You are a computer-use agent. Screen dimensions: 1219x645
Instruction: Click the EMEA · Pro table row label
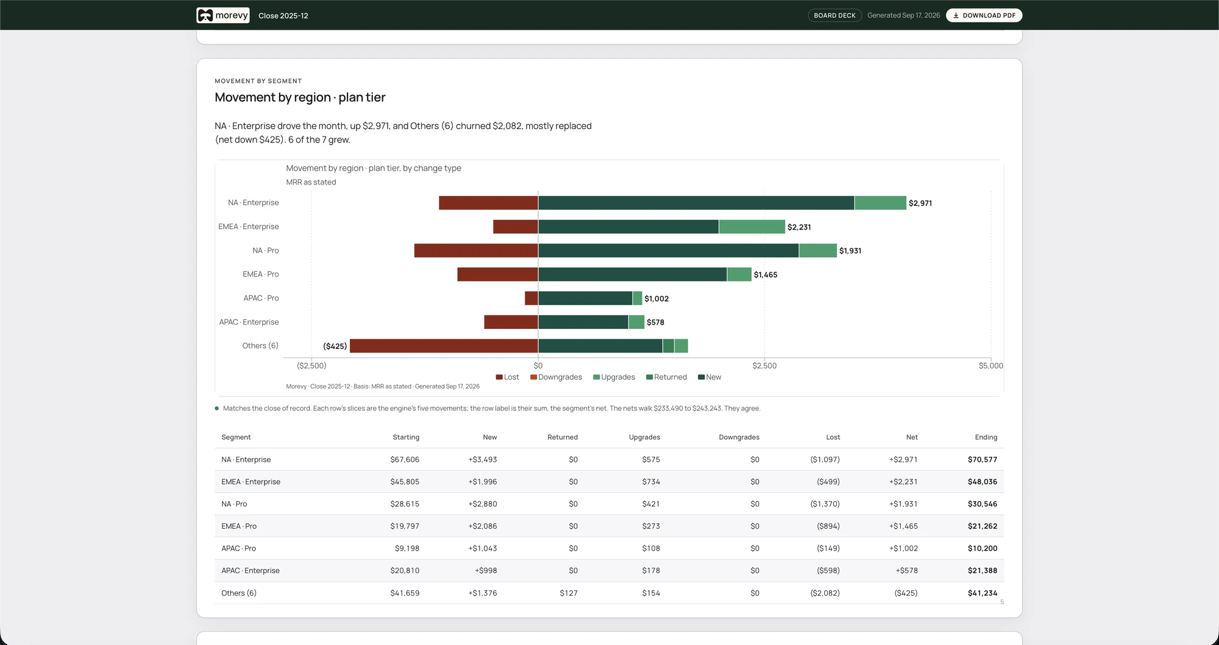click(239, 526)
